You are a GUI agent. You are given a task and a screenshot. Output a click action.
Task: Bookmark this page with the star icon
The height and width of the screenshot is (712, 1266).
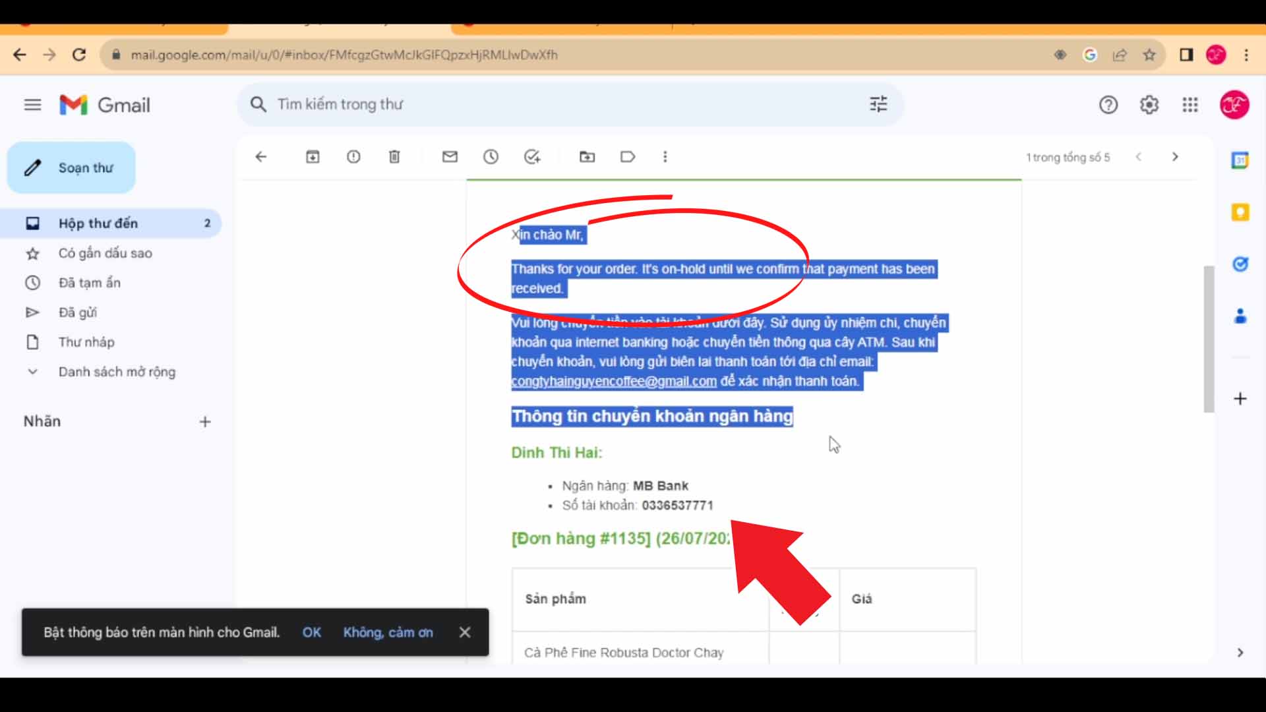click(x=1149, y=55)
